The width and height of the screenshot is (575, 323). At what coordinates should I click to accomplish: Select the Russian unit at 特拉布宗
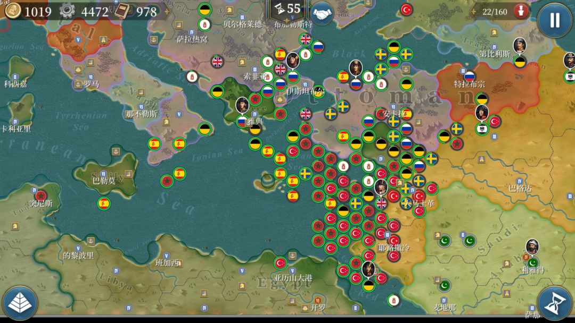(470, 77)
